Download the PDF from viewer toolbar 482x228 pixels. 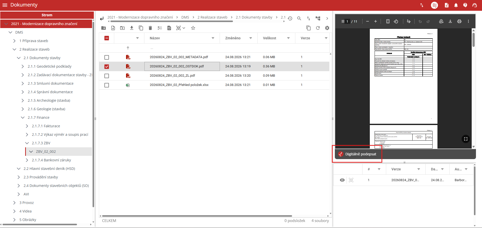click(450, 22)
